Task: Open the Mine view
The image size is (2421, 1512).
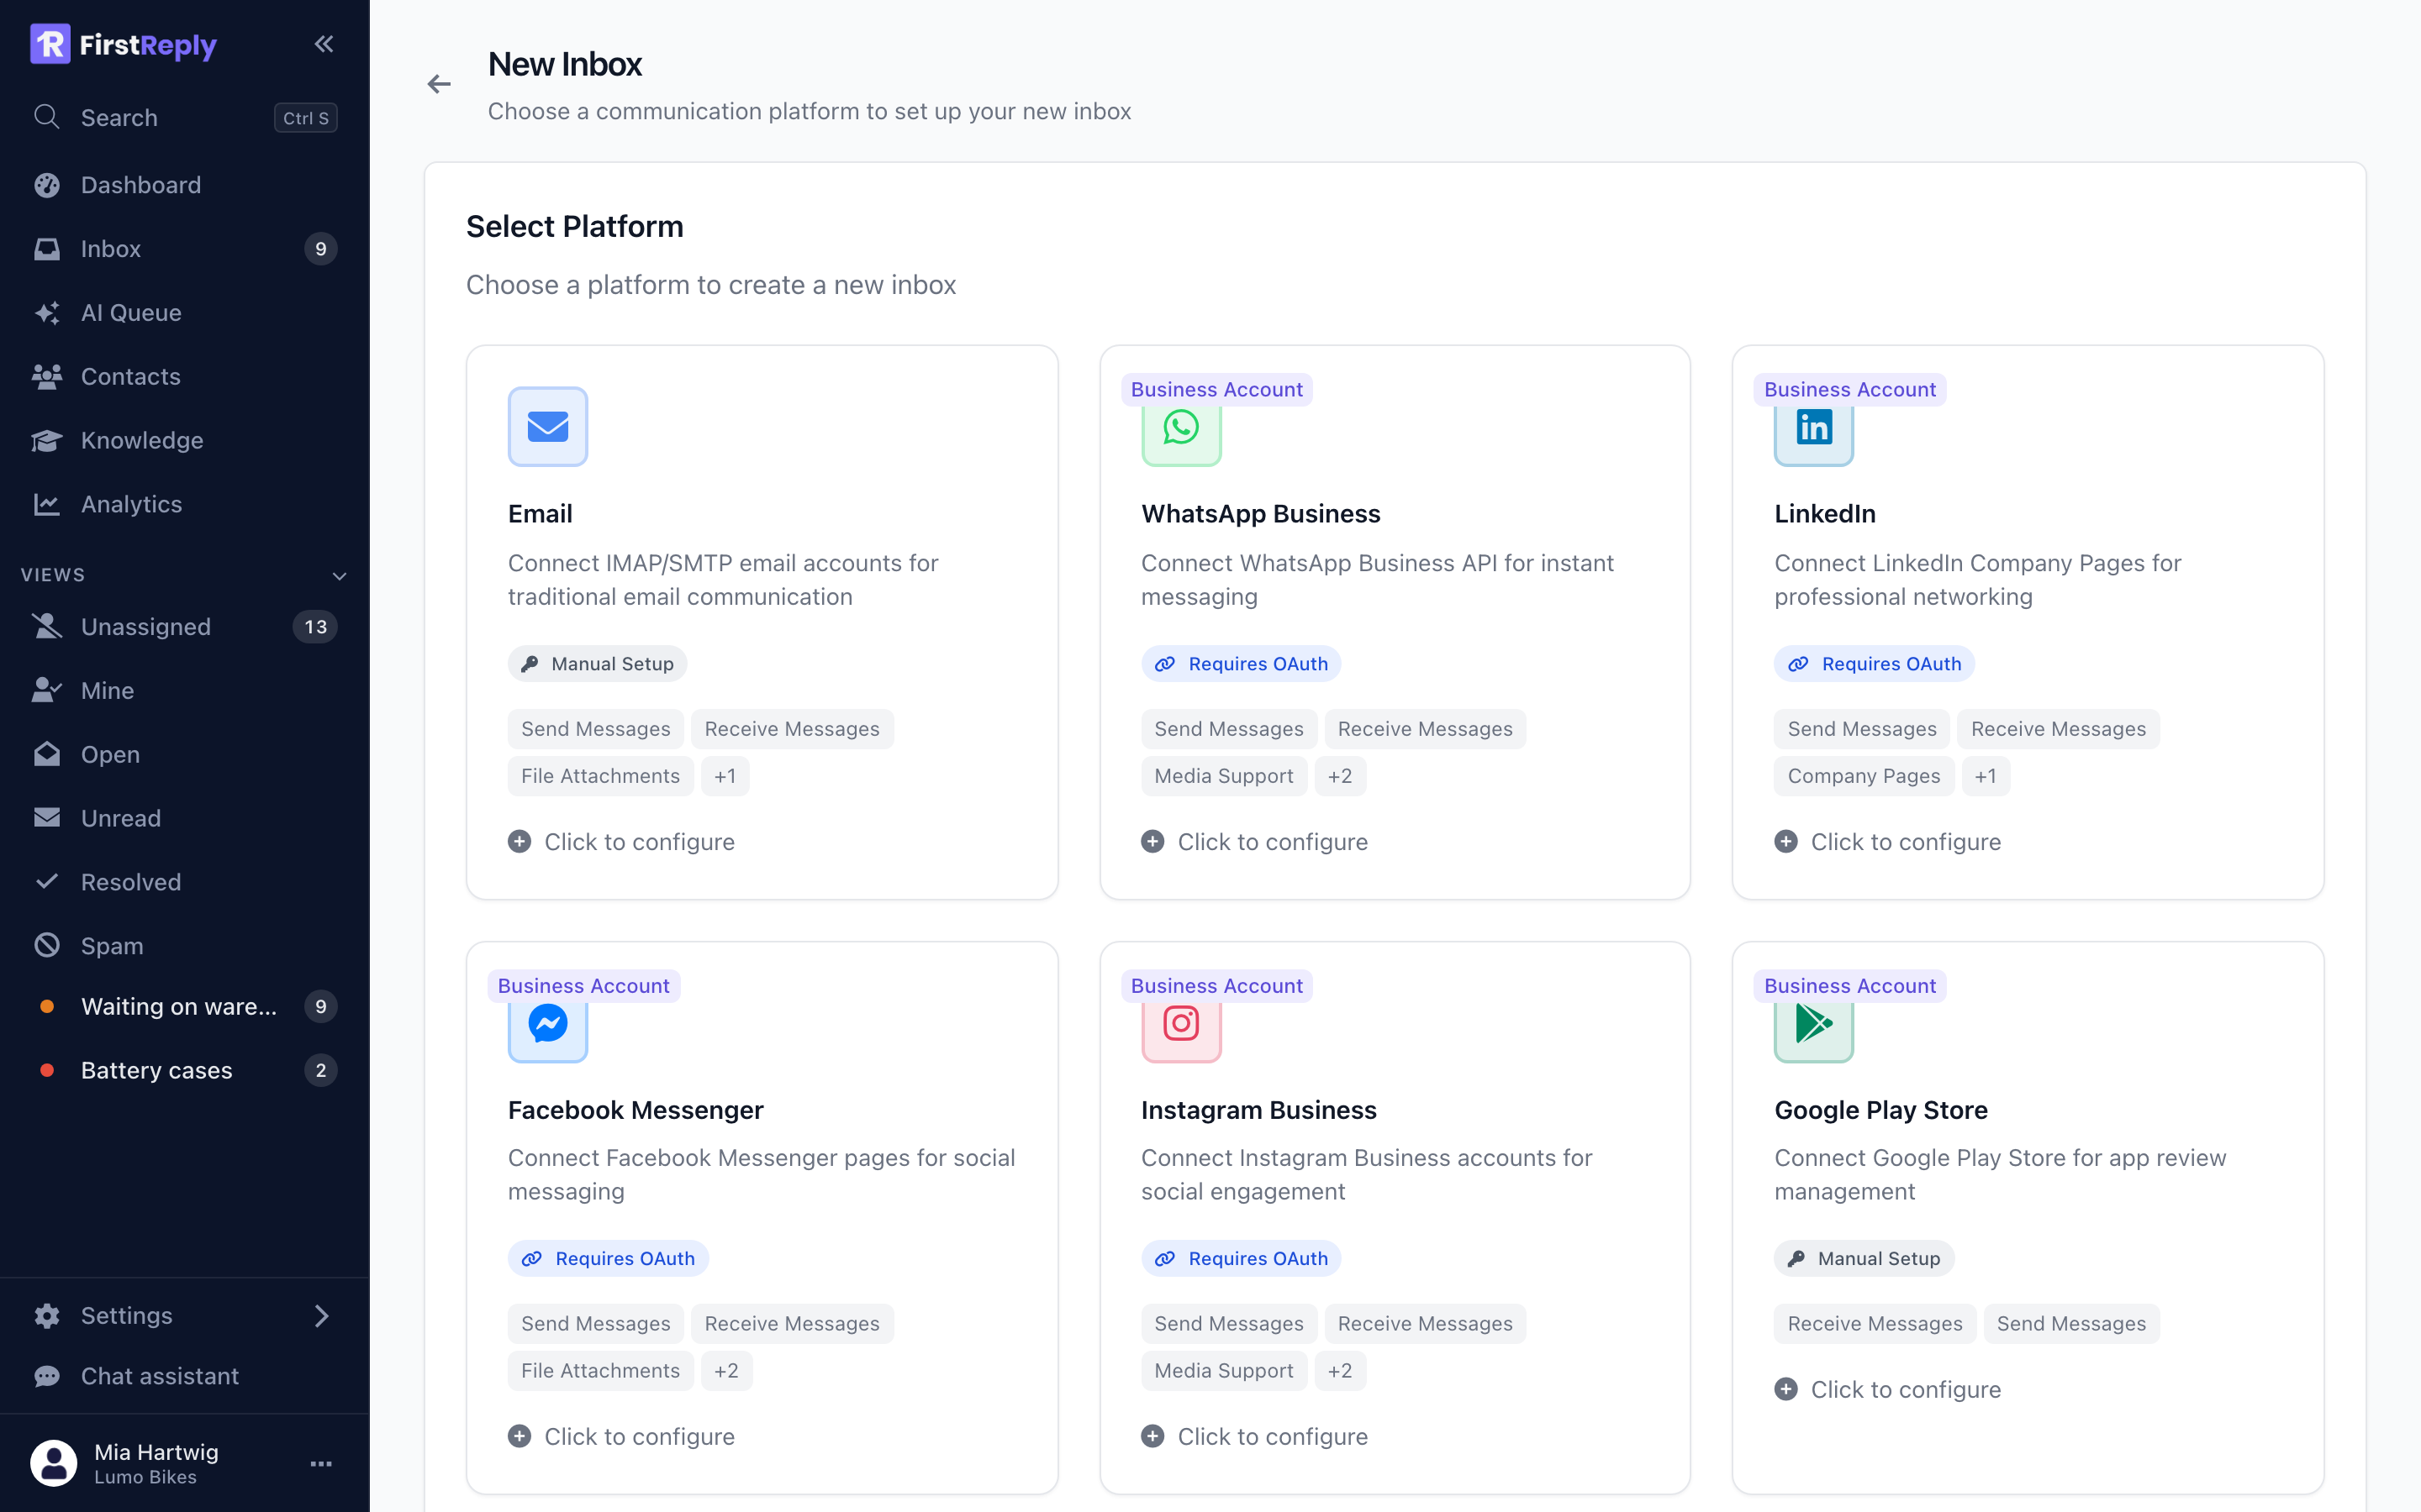Action: [x=185, y=691]
